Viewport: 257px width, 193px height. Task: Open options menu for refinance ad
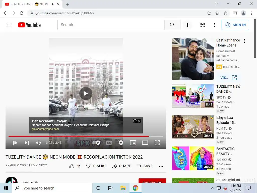(x=244, y=41)
